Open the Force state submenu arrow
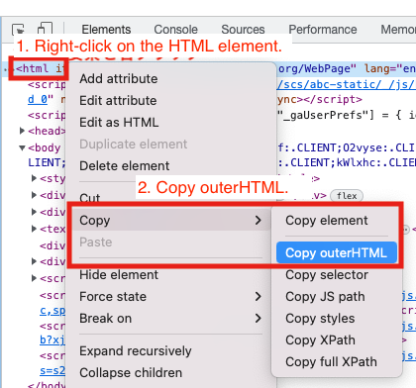The width and height of the screenshot is (416, 388). (259, 296)
